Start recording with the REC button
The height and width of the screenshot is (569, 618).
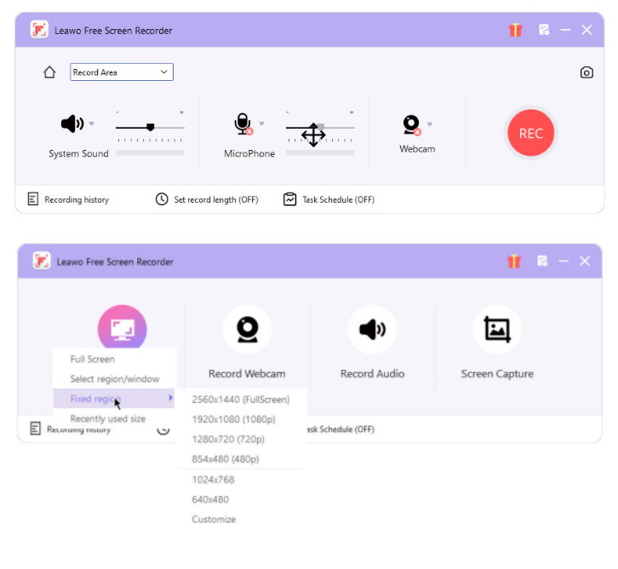tap(530, 133)
